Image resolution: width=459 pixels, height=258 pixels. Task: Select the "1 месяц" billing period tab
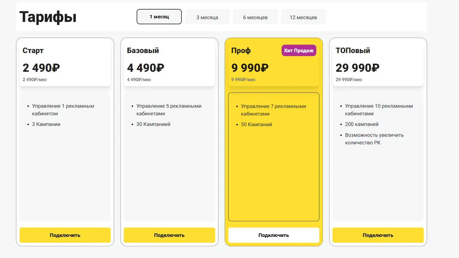tap(159, 17)
